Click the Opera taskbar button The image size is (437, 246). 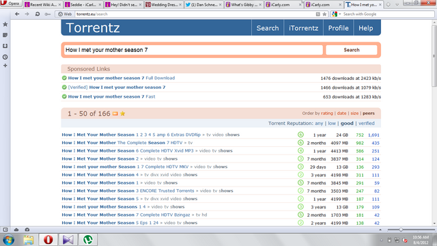coord(48,240)
